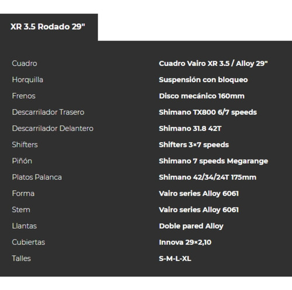Screen dimensions: 292x290
Task: Click the Descarrilador Delantero label
Action: coord(53,128)
